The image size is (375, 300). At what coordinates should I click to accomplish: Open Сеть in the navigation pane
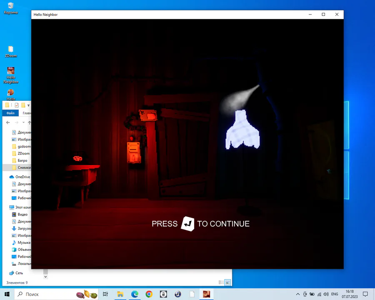pos(16,273)
